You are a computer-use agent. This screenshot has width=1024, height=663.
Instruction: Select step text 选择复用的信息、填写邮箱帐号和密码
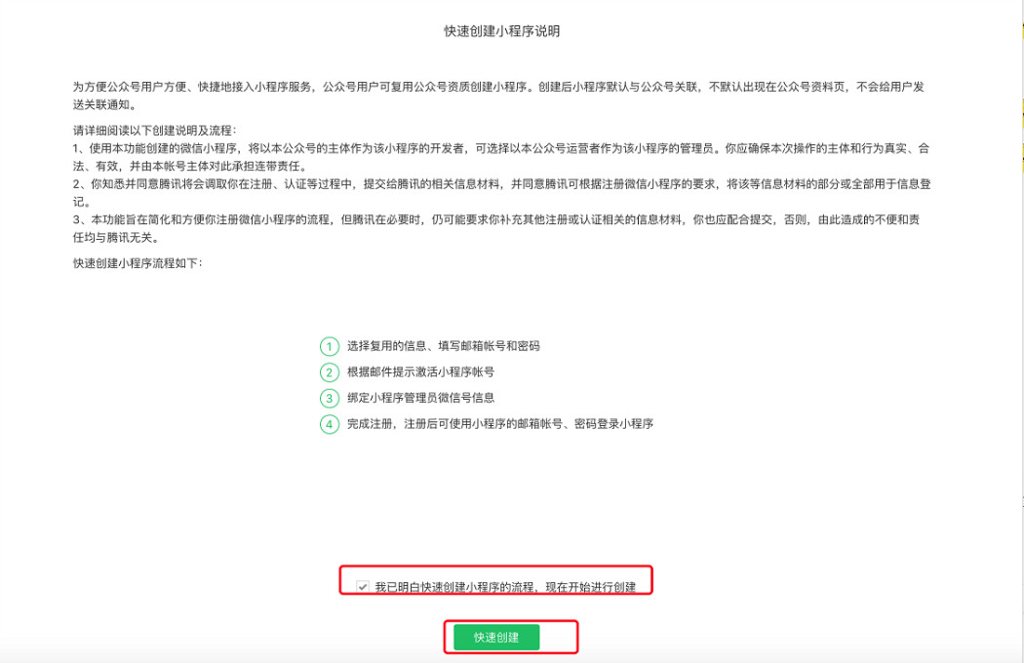click(444, 346)
